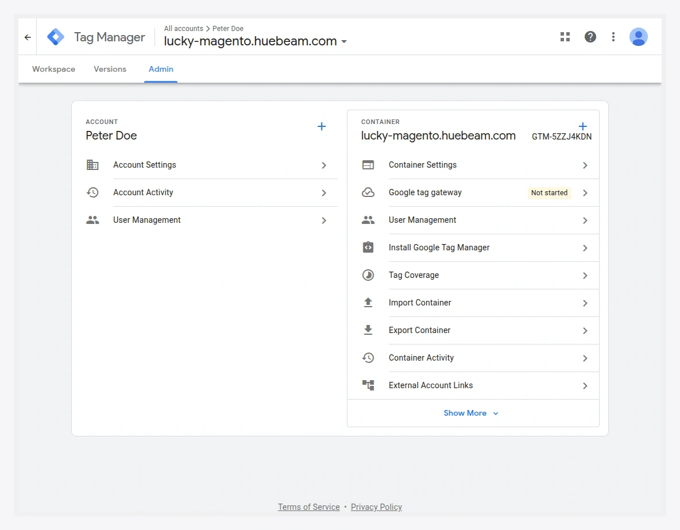Click the Container Settings window icon
Viewport: 680px width, 530px height.
[x=368, y=165]
